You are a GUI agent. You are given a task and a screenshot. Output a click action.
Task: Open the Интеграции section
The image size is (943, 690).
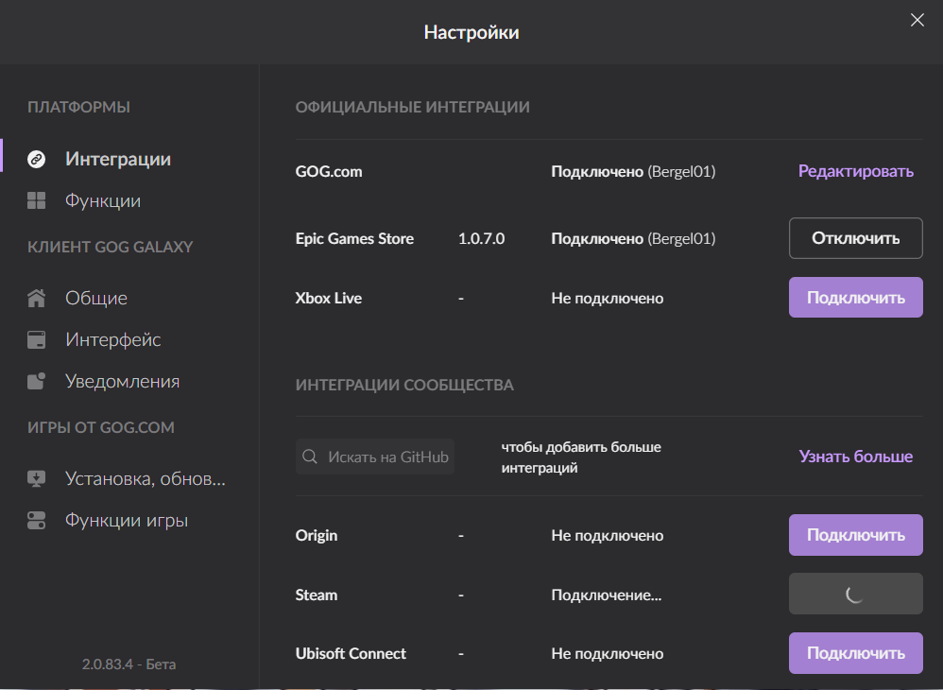(118, 159)
